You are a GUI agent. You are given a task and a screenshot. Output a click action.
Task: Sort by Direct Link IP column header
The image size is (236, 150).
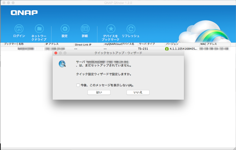[x=83, y=45]
